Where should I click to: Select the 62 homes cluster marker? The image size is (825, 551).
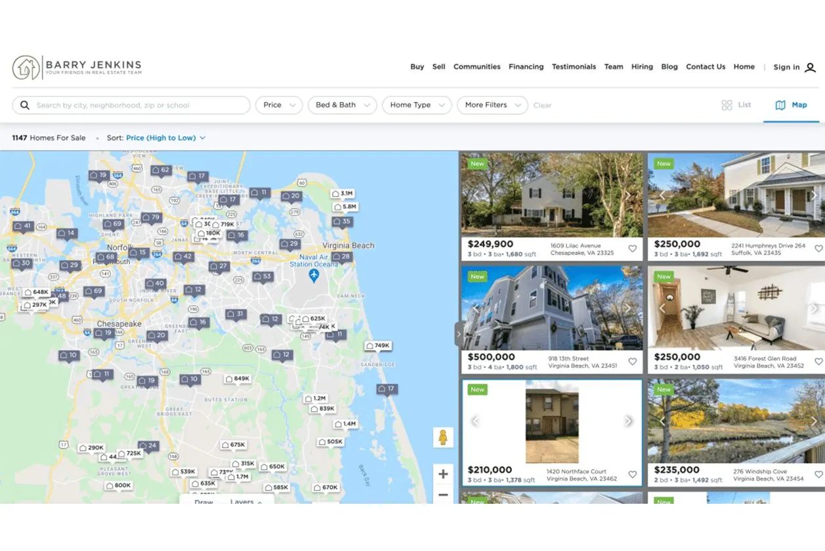(x=161, y=171)
